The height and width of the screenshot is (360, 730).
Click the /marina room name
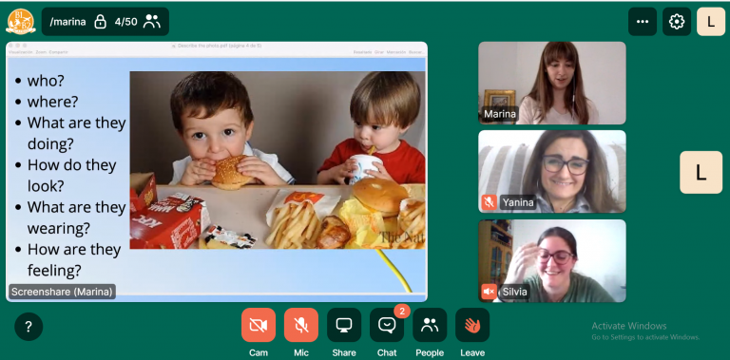click(68, 22)
